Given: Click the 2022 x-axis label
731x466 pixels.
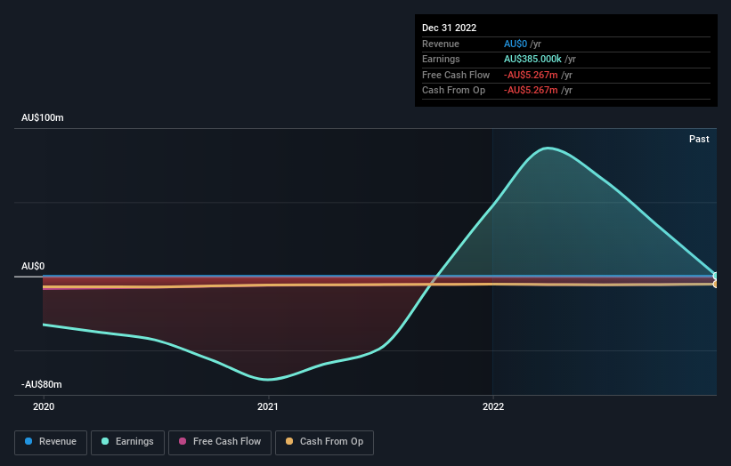Looking at the screenshot, I should (x=493, y=406).
